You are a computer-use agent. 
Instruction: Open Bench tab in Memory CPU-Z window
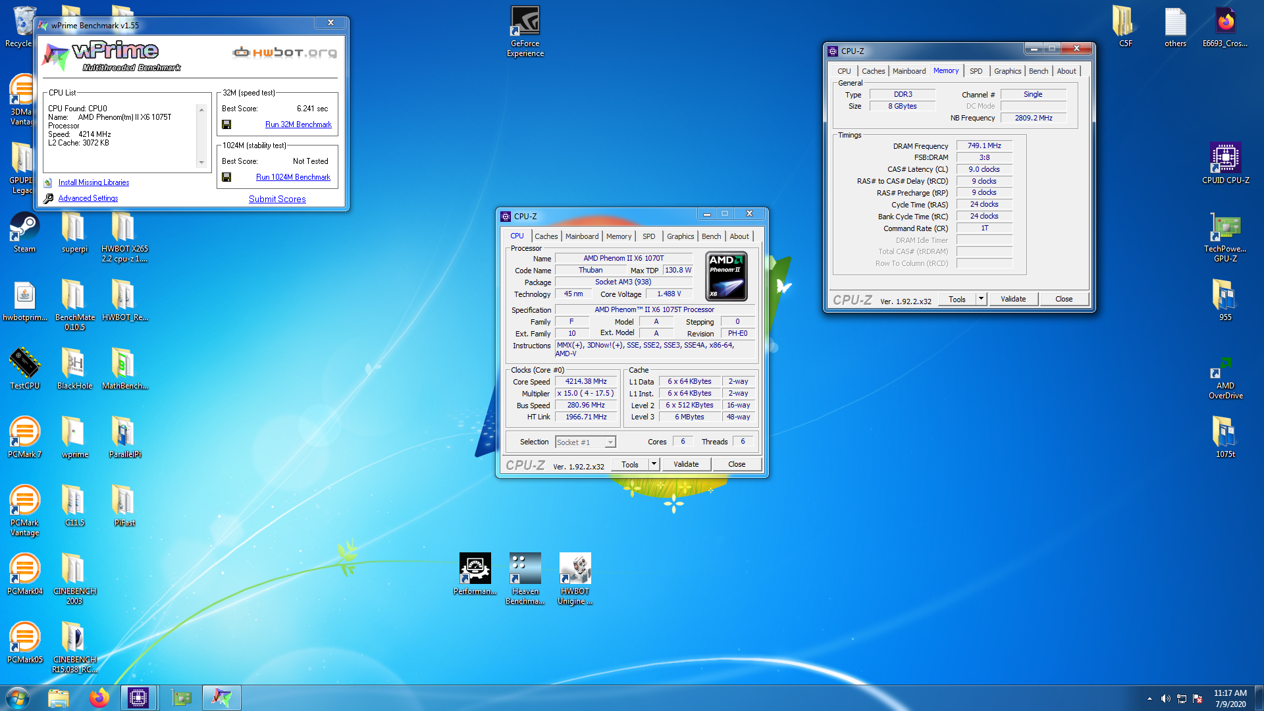point(1038,71)
